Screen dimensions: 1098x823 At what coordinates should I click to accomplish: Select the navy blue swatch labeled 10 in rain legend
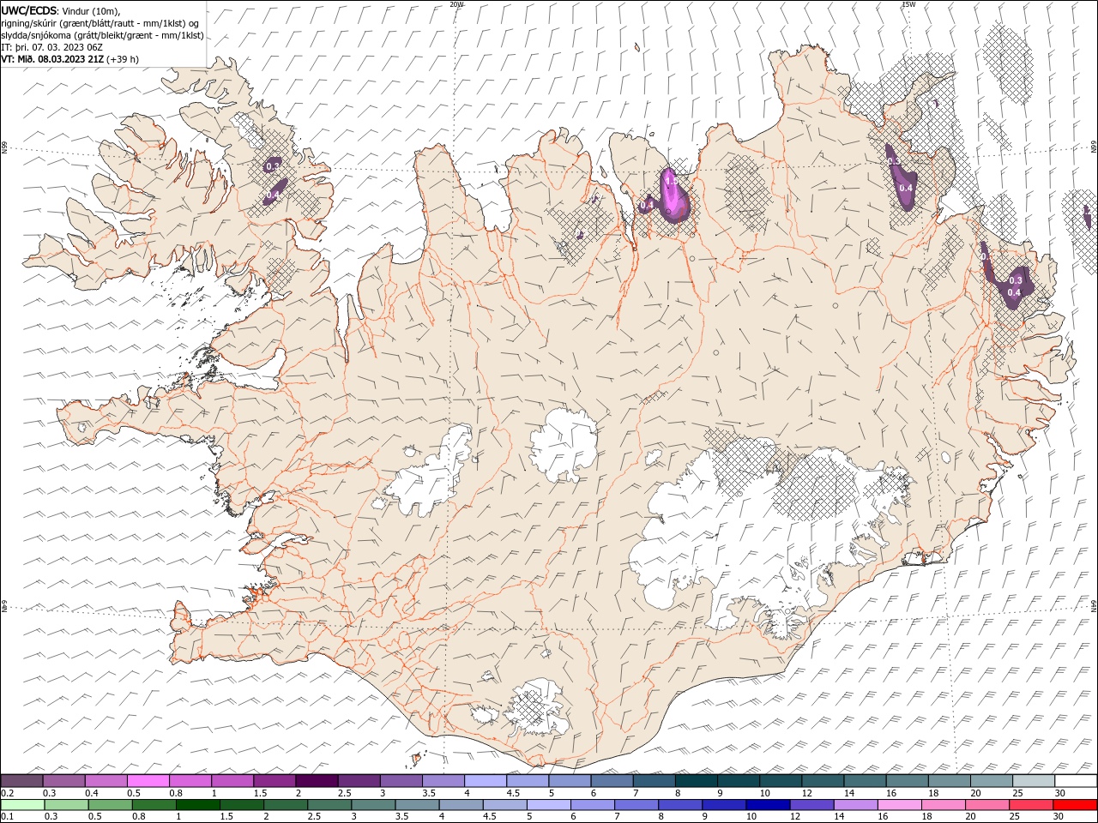pyautogui.click(x=768, y=805)
